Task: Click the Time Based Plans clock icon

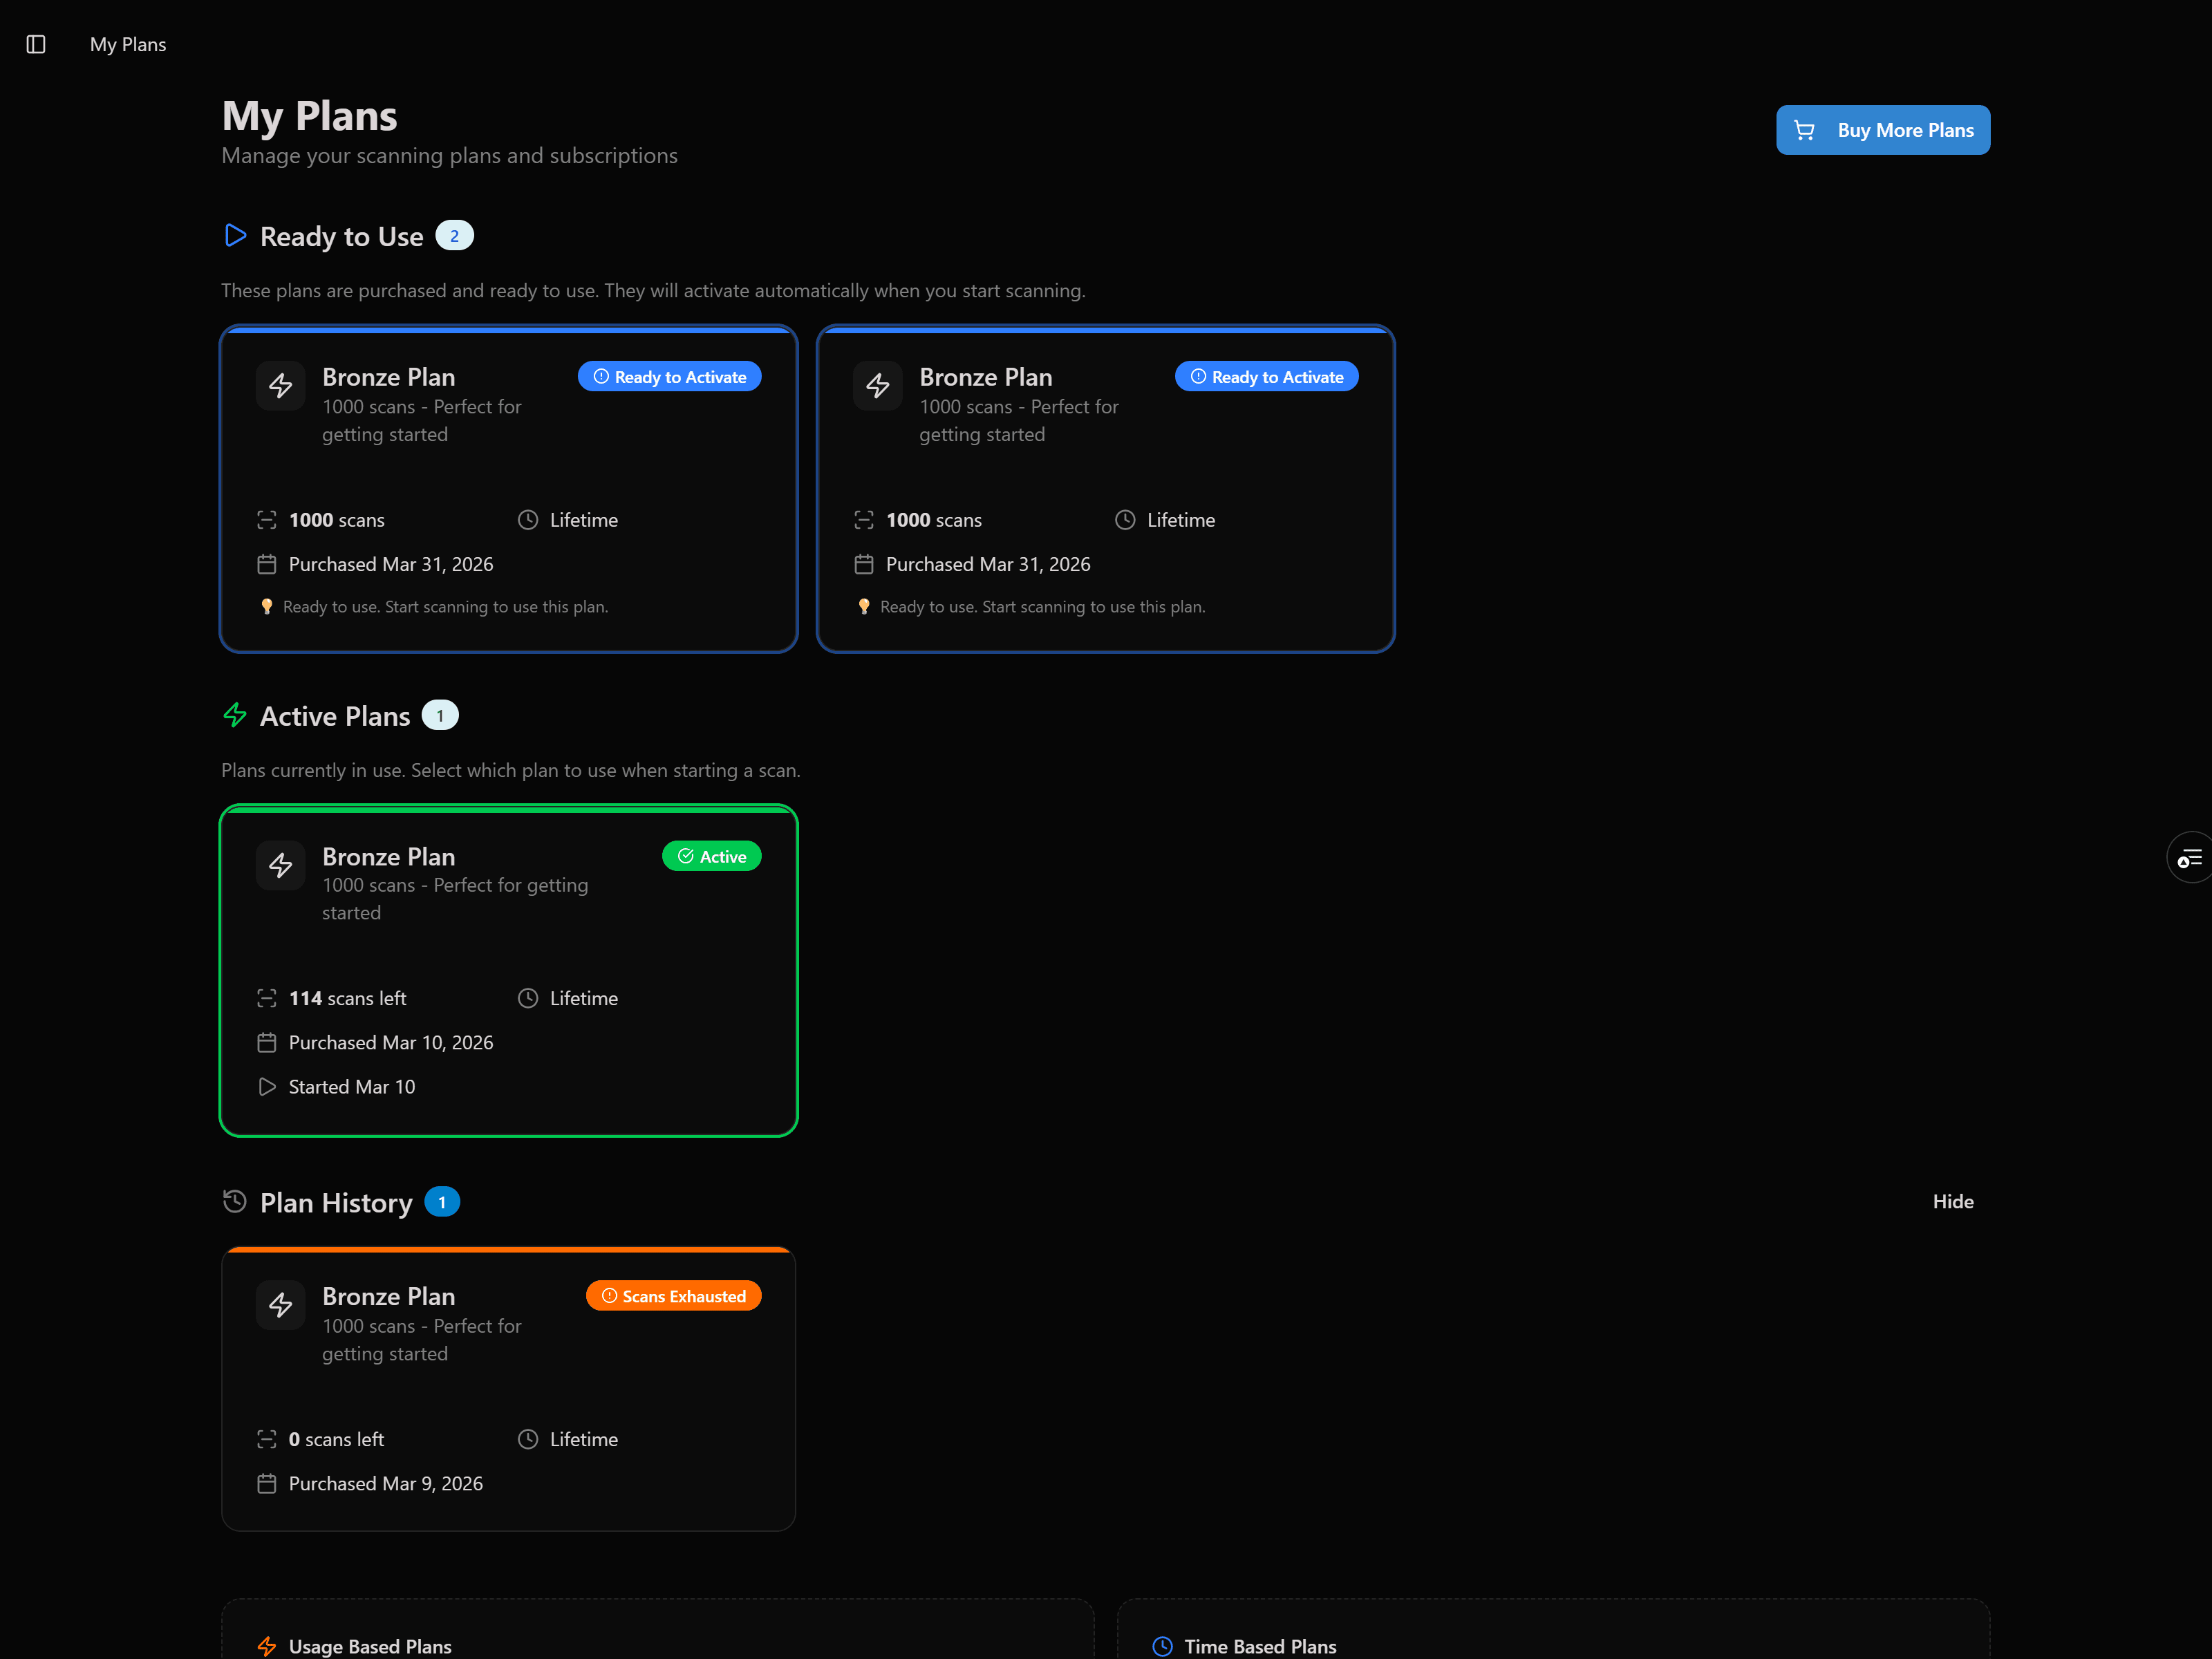Action: tap(1162, 1646)
